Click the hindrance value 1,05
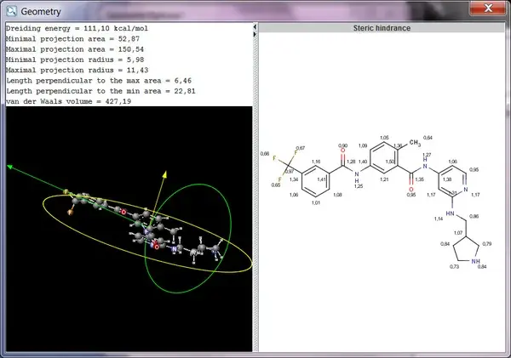The height and width of the screenshot is (358, 511). [384, 138]
